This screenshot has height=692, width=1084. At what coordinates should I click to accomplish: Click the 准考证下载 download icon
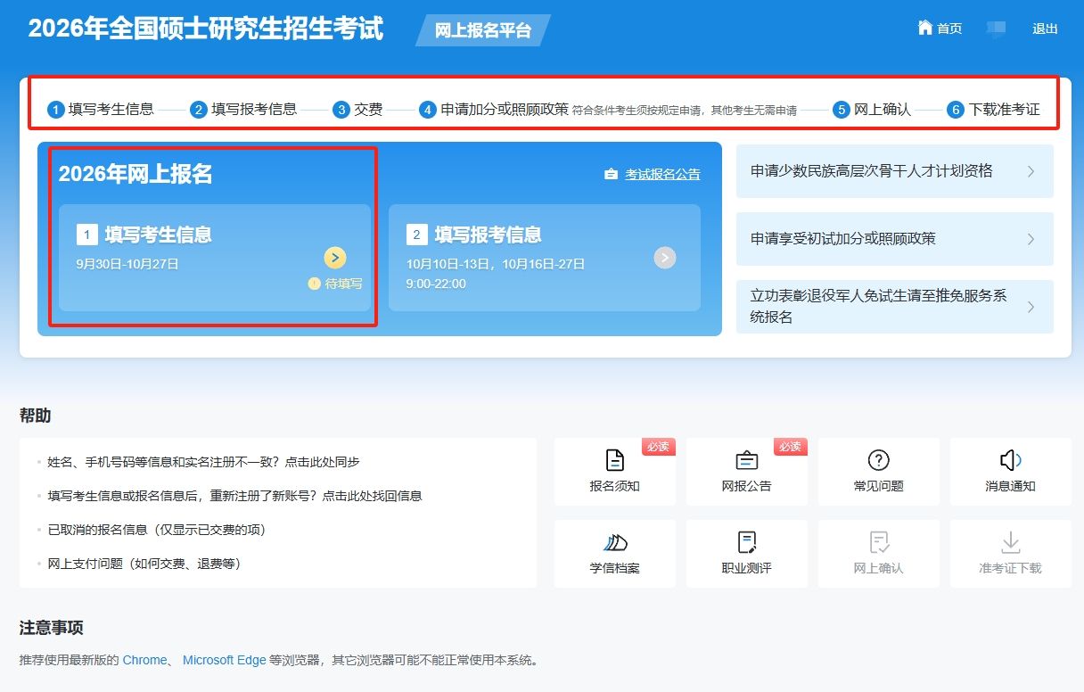(x=1010, y=542)
